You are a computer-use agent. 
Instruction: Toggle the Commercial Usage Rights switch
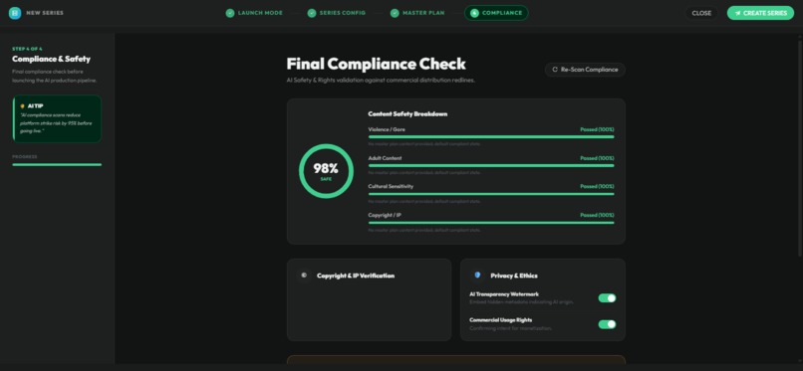tap(607, 324)
